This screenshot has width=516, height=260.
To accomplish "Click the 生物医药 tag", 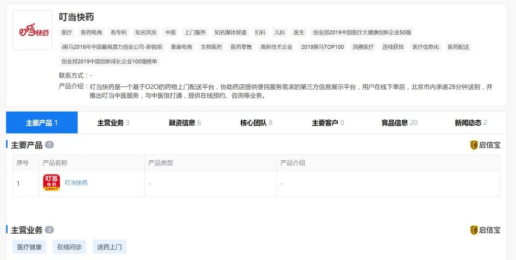I will coord(211,47).
